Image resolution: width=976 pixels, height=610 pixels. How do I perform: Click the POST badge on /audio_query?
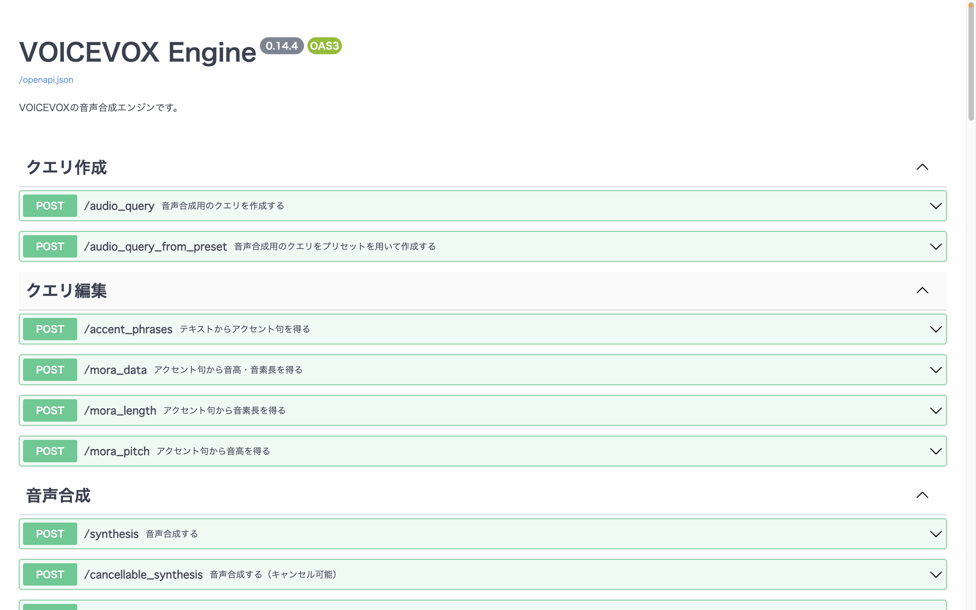49,206
